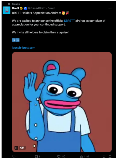Click the $BRETT cashtag
This screenshot has width=117, height=158.
[69, 21]
